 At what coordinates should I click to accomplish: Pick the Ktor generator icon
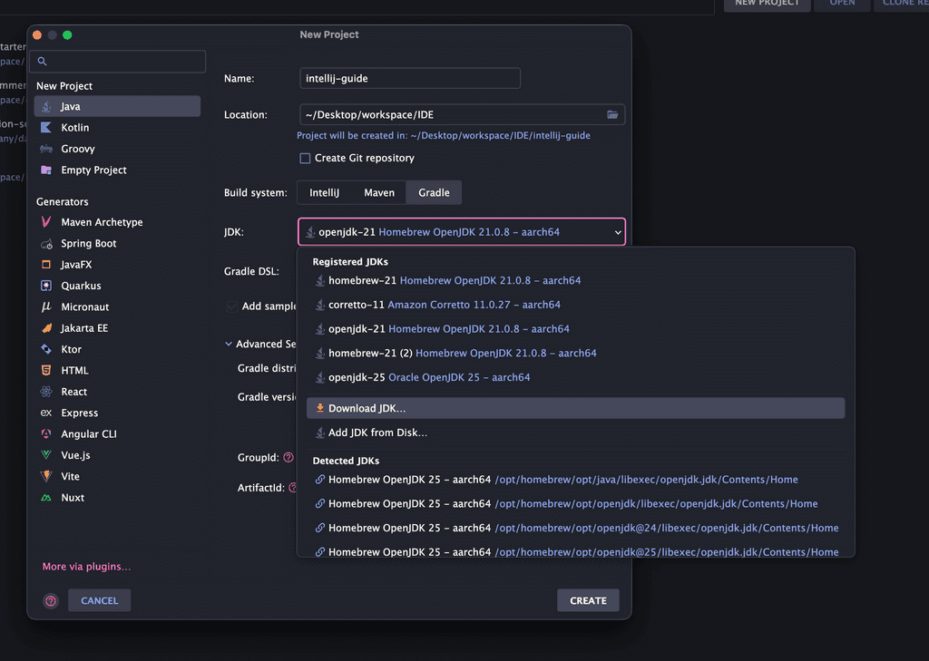[46, 349]
